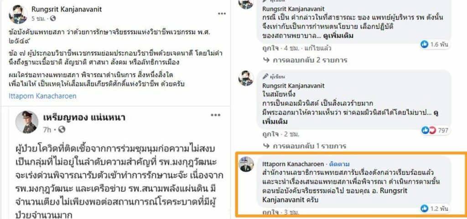Open tagged Ittaporn Kanacharoen link in post
The image size is (467, 219).
(42, 96)
